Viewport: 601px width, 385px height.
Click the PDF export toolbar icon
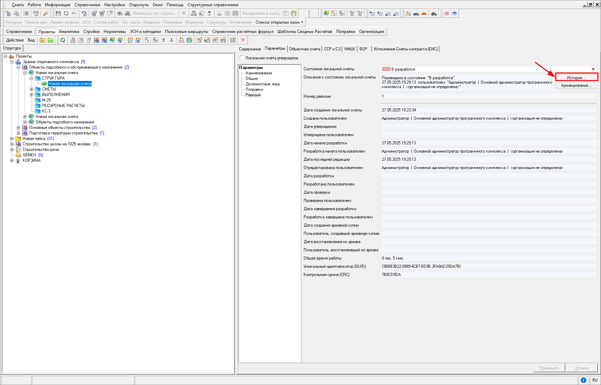click(x=36, y=13)
